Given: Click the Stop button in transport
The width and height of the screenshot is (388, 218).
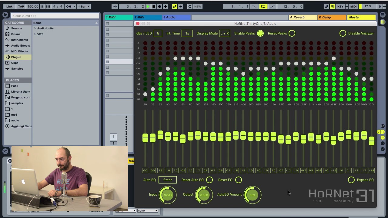Looking at the screenshot, I should [154, 6].
